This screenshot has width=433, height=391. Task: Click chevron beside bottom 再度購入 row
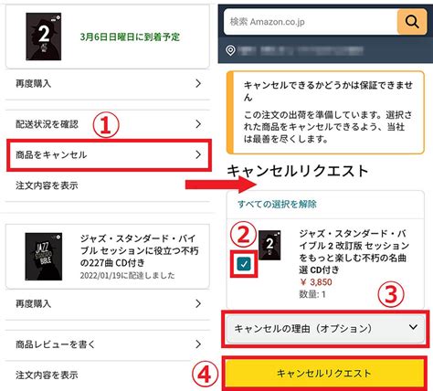(x=198, y=303)
